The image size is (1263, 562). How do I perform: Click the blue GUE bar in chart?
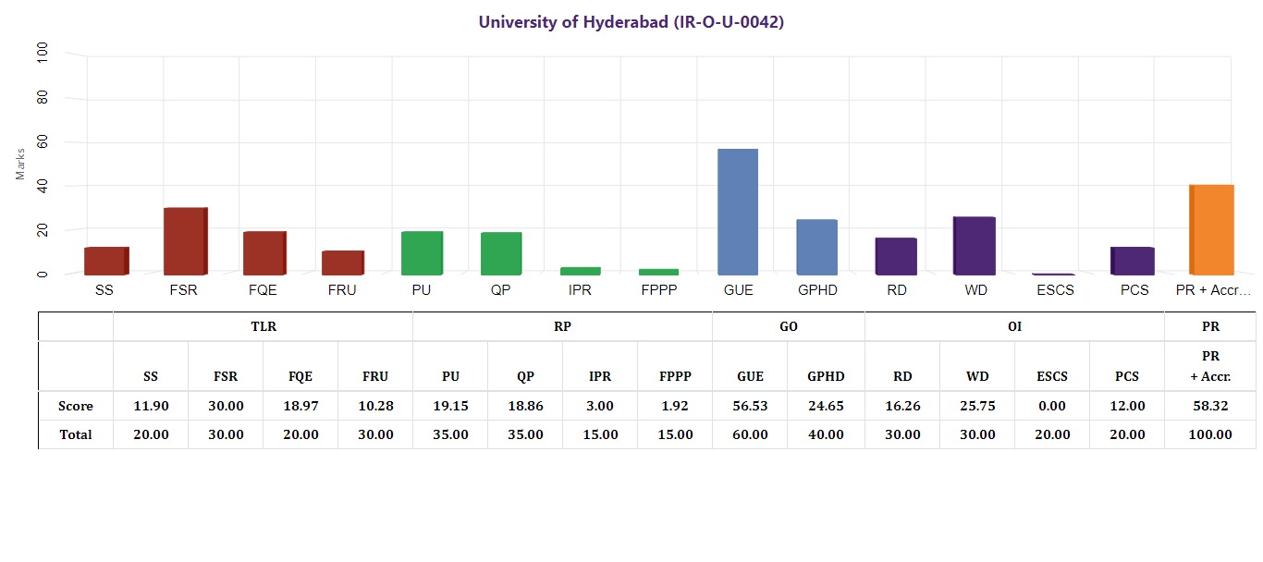(x=738, y=212)
